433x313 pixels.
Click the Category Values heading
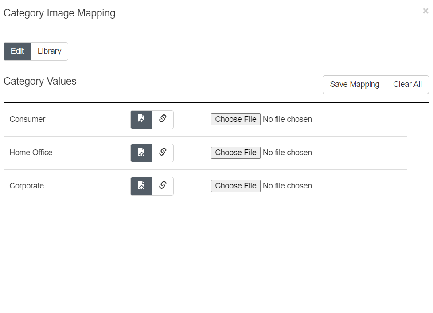pos(40,82)
